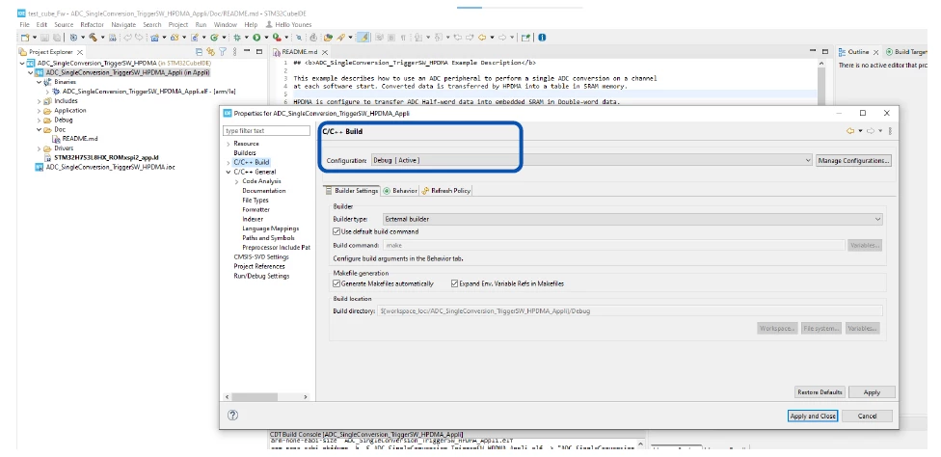Open the Builder type dropdown
This screenshot has height=457, width=941.
click(632, 219)
